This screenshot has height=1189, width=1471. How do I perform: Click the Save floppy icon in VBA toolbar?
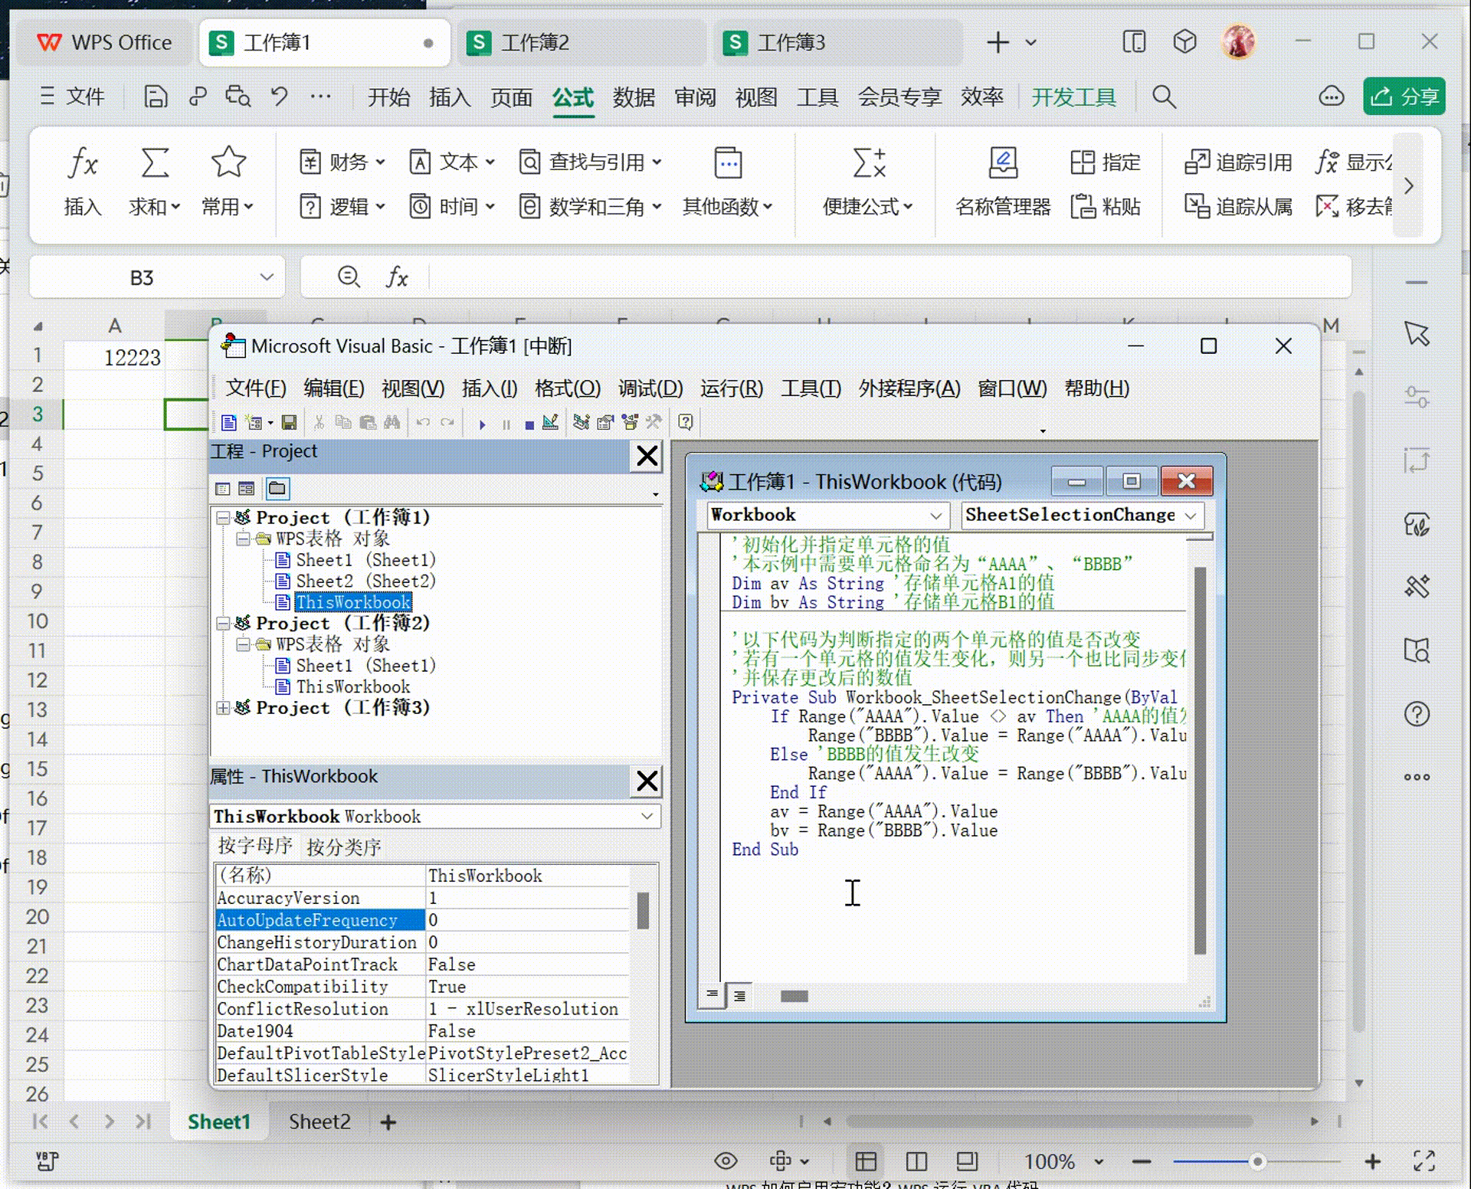point(289,422)
